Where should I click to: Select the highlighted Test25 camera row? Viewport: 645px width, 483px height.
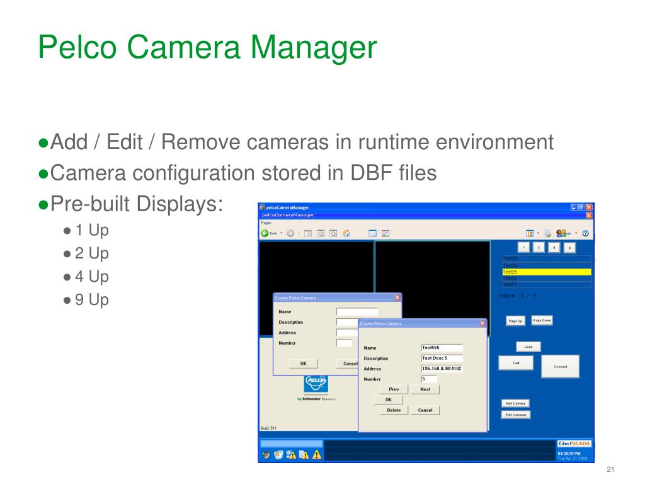click(547, 272)
